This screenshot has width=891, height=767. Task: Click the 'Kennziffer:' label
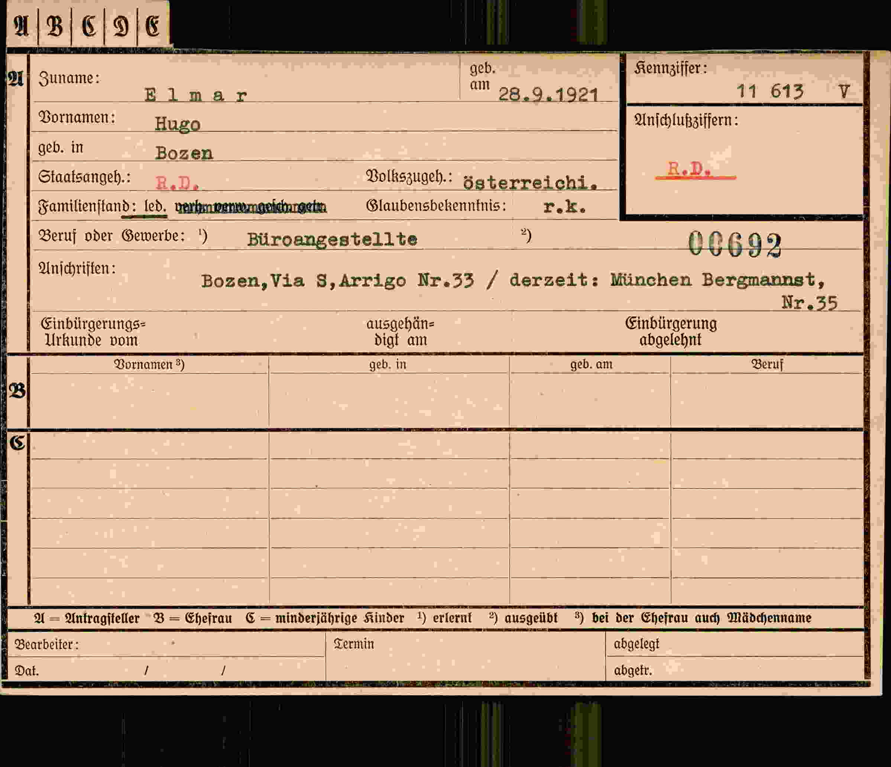click(x=670, y=68)
